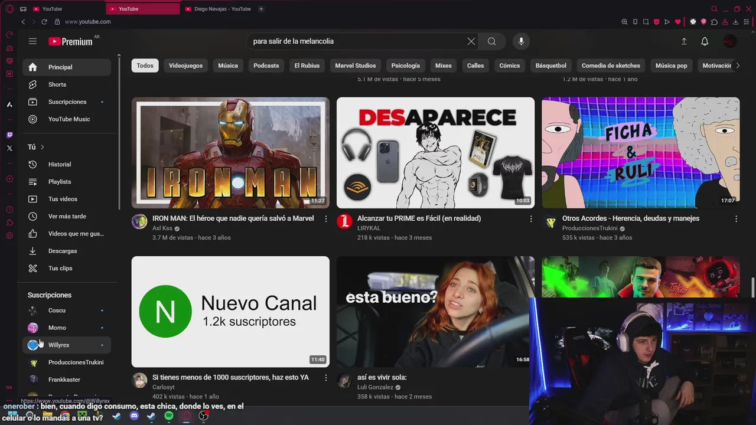Open a new browser tab

[x=261, y=9]
